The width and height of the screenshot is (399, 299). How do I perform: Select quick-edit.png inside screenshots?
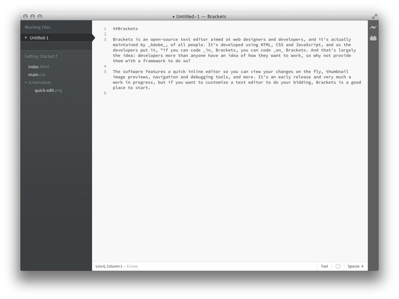(48, 90)
